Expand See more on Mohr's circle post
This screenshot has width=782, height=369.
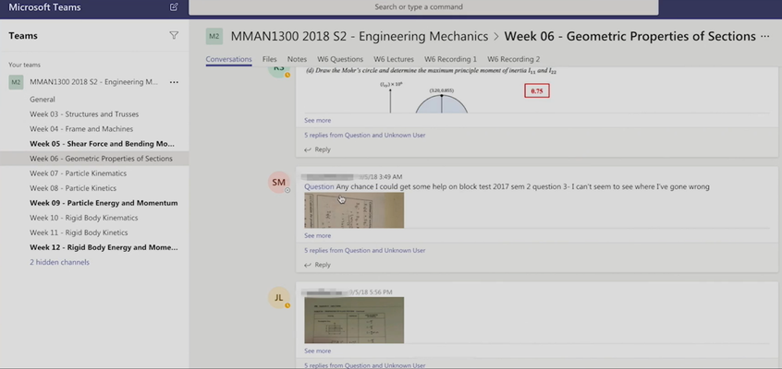point(317,121)
